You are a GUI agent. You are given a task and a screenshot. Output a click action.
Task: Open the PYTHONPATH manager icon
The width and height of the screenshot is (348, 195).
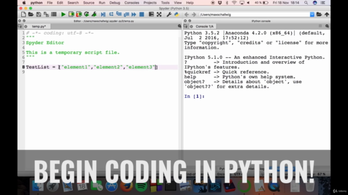[176, 15]
